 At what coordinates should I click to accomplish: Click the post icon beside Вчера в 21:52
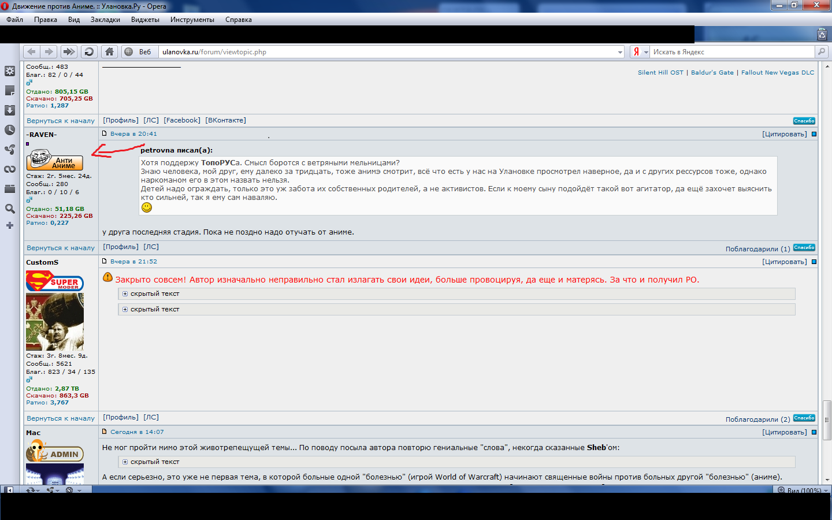105,261
